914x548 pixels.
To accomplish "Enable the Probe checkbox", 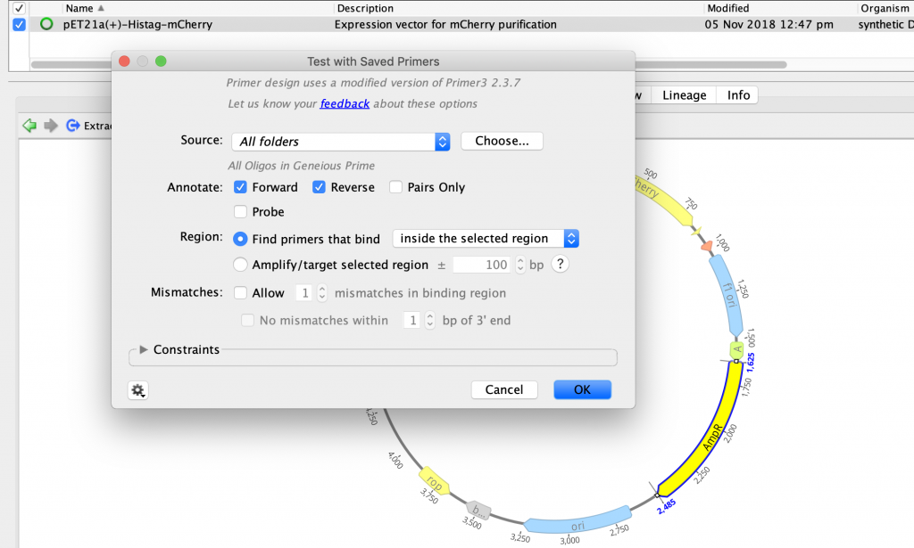I will (x=240, y=212).
